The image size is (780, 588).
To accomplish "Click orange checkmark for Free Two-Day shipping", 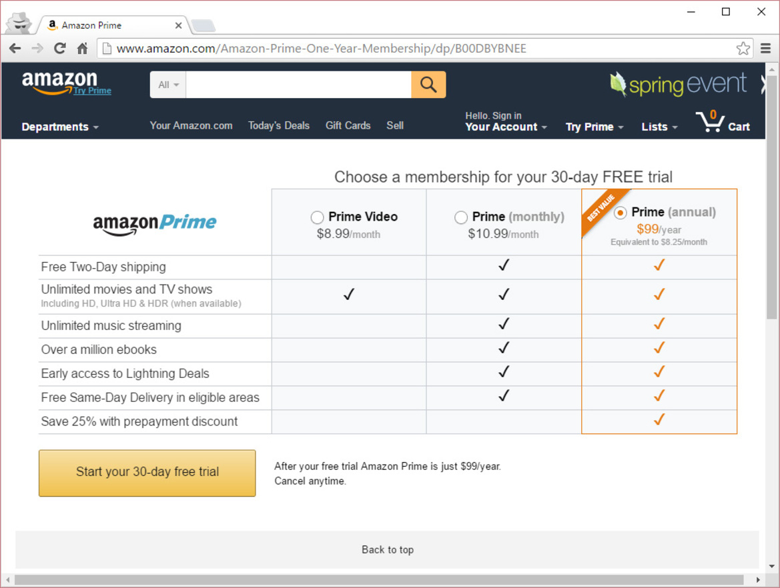I will 659,265.
